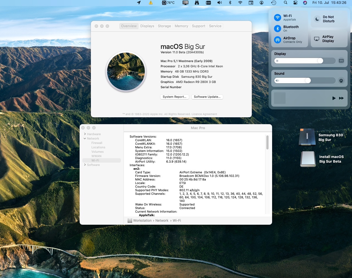Enable Do Not Disturb
This screenshot has height=278, width=352.
pyautogui.click(x=317, y=19)
